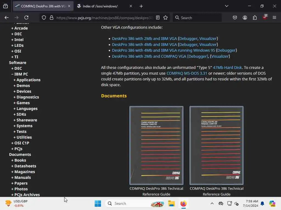Expand the Manuals documents entry

click(21, 177)
